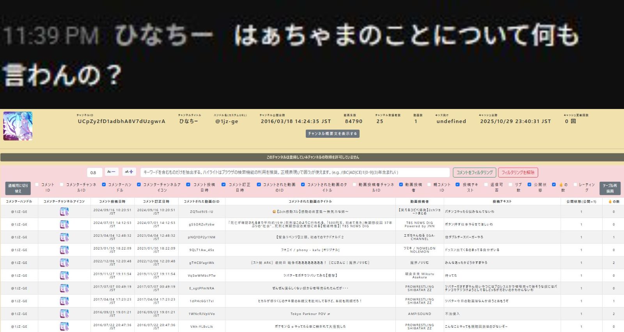Click commenter icon in the 2016/09/23 row
The image size is (624, 332).
click(x=64, y=314)
